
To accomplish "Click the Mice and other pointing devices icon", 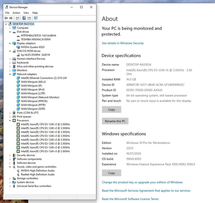I will point(14,66).
